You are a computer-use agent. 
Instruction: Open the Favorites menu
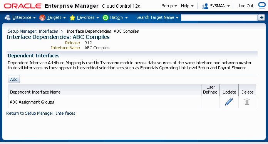(88, 17)
